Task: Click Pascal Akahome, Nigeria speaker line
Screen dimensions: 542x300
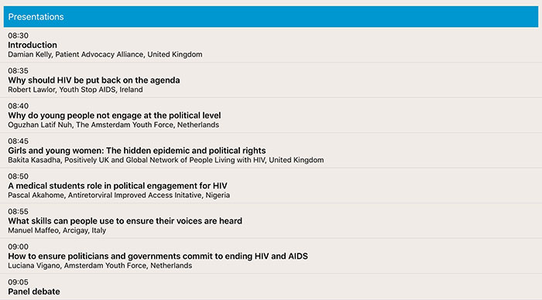Action: pyautogui.click(x=119, y=196)
